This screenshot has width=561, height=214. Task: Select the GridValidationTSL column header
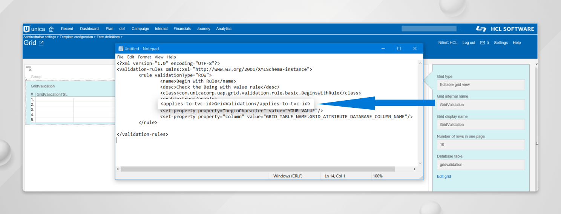coord(52,95)
